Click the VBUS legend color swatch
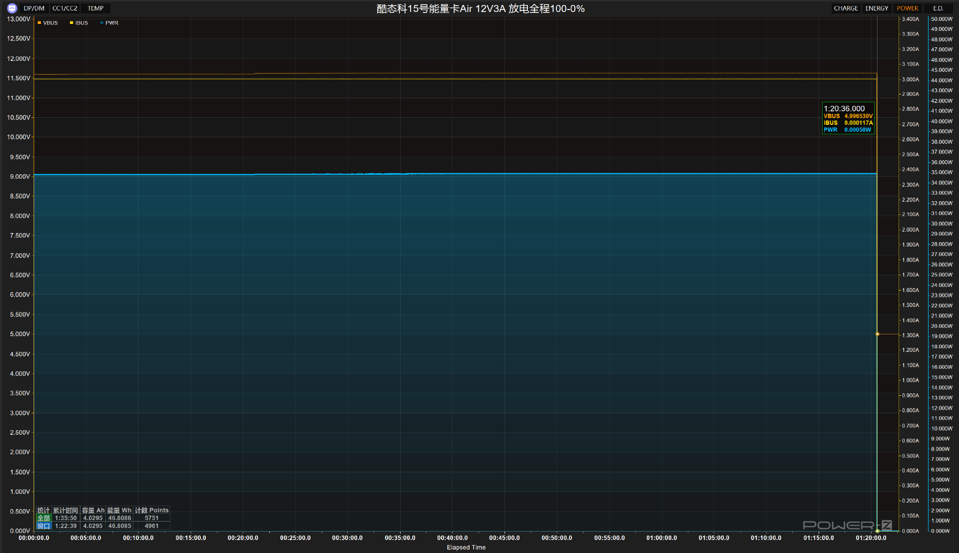This screenshot has width=959, height=553. (x=39, y=23)
